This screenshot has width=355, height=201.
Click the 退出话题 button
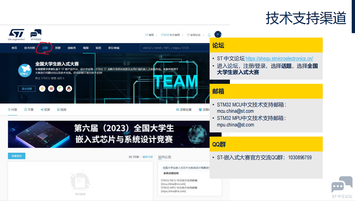[x=27, y=89]
